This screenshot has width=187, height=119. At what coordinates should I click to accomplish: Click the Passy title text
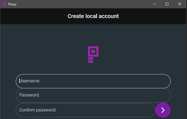pos(13,4)
